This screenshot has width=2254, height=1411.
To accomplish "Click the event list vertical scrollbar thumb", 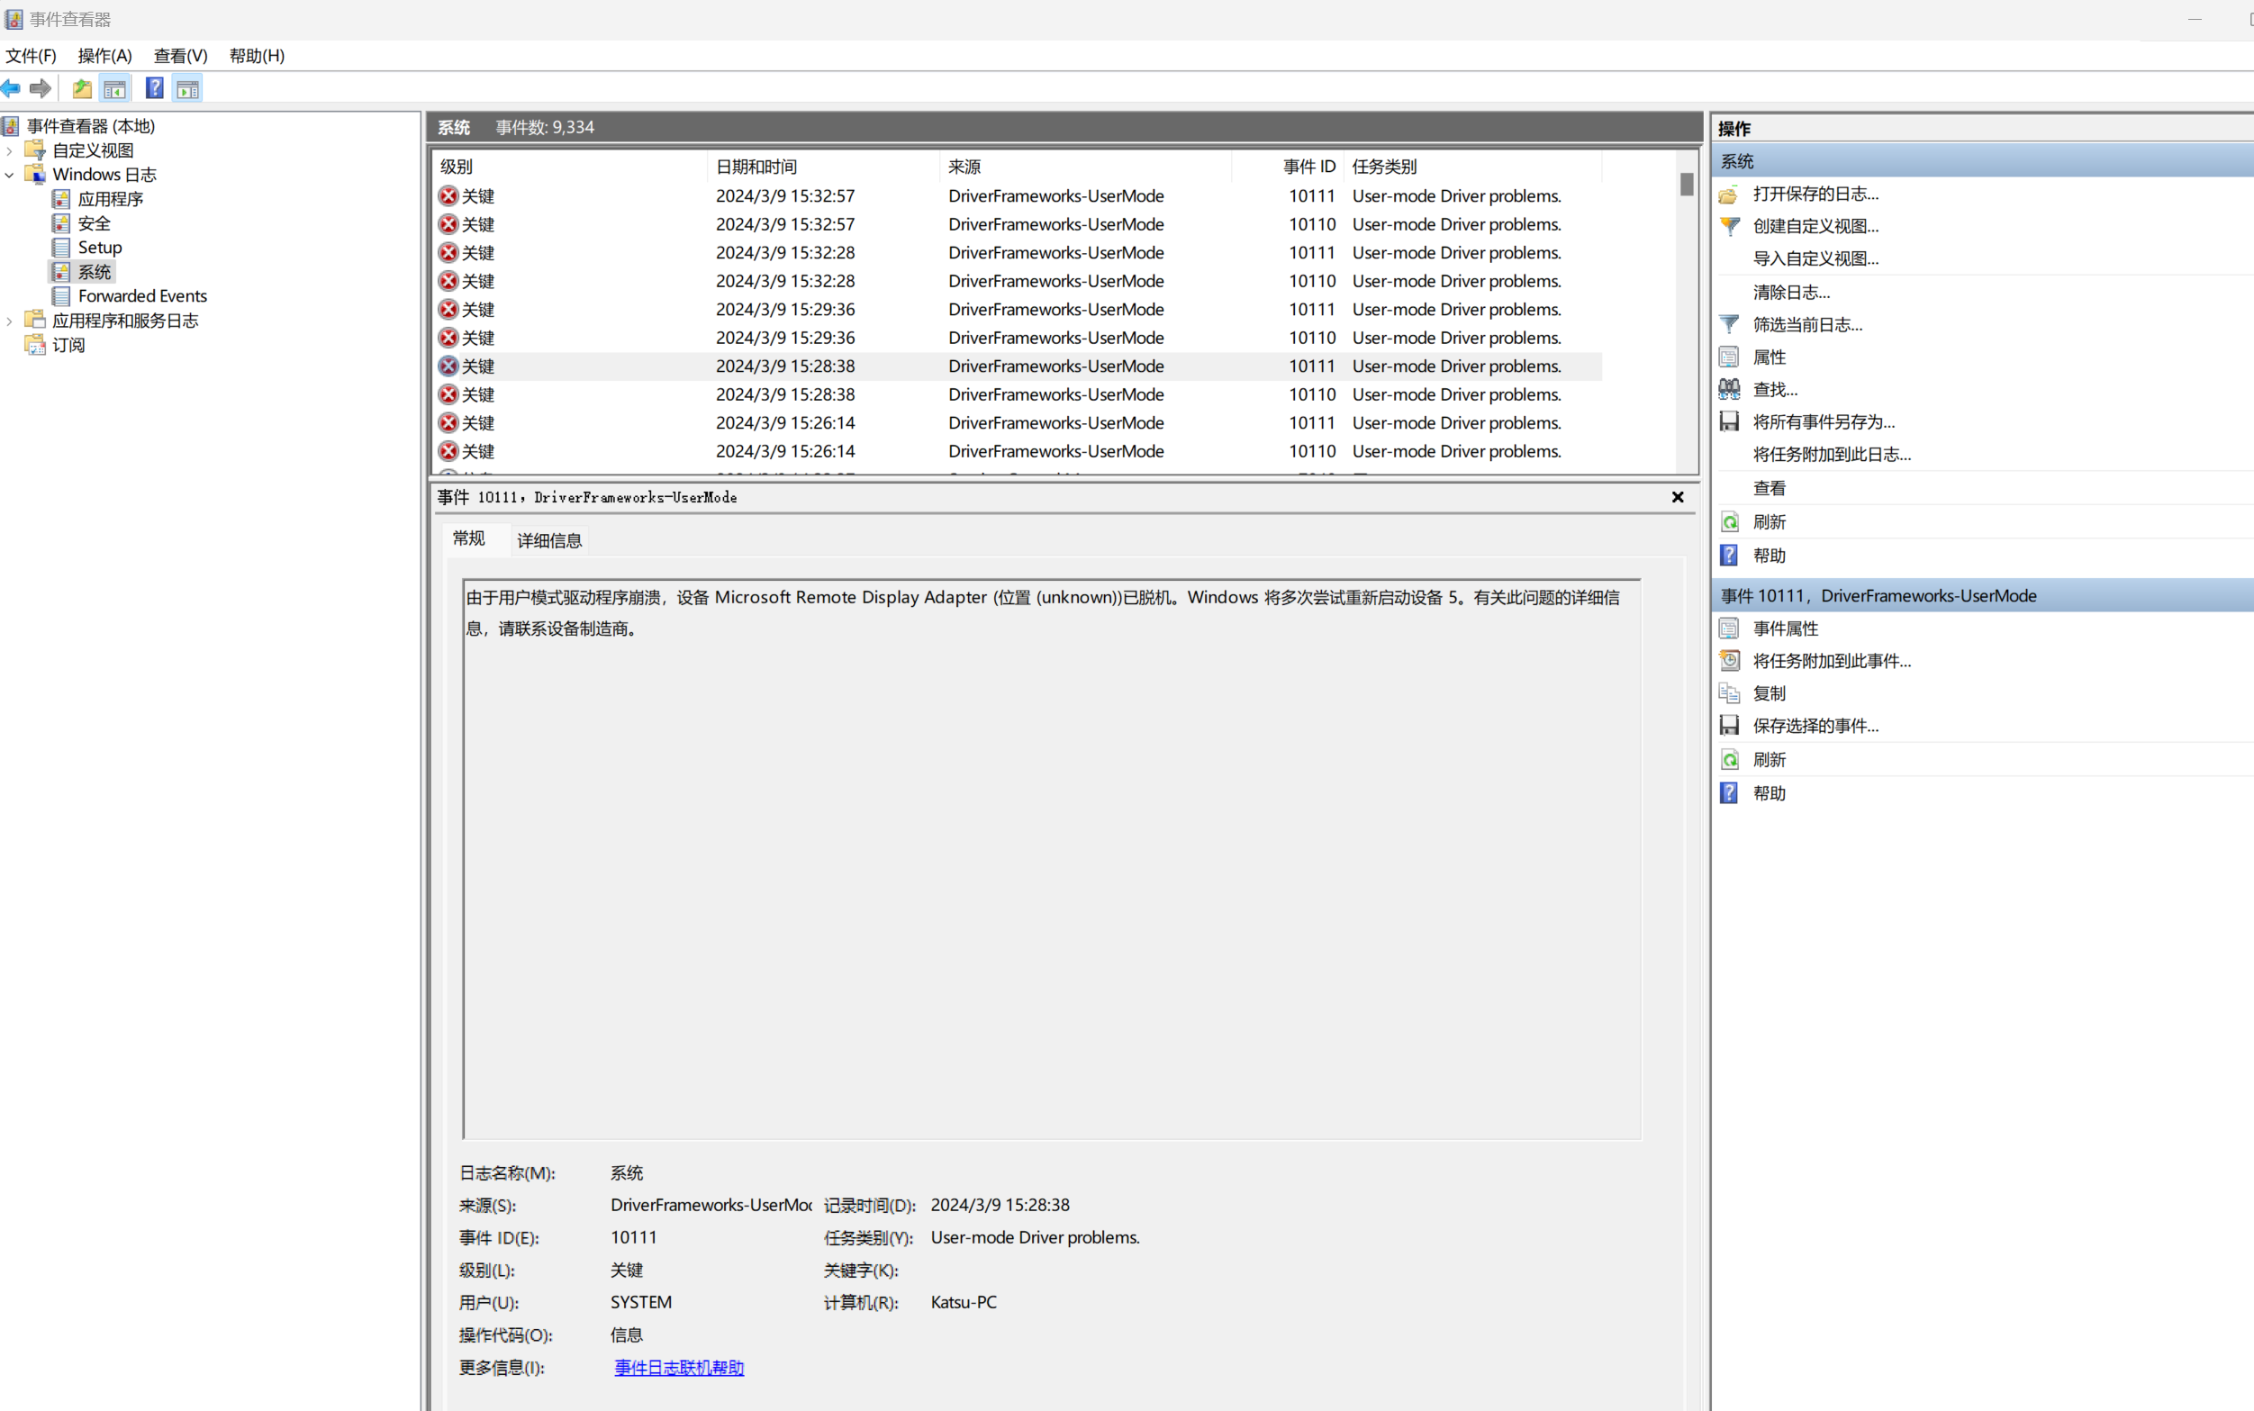I will click(x=1687, y=185).
